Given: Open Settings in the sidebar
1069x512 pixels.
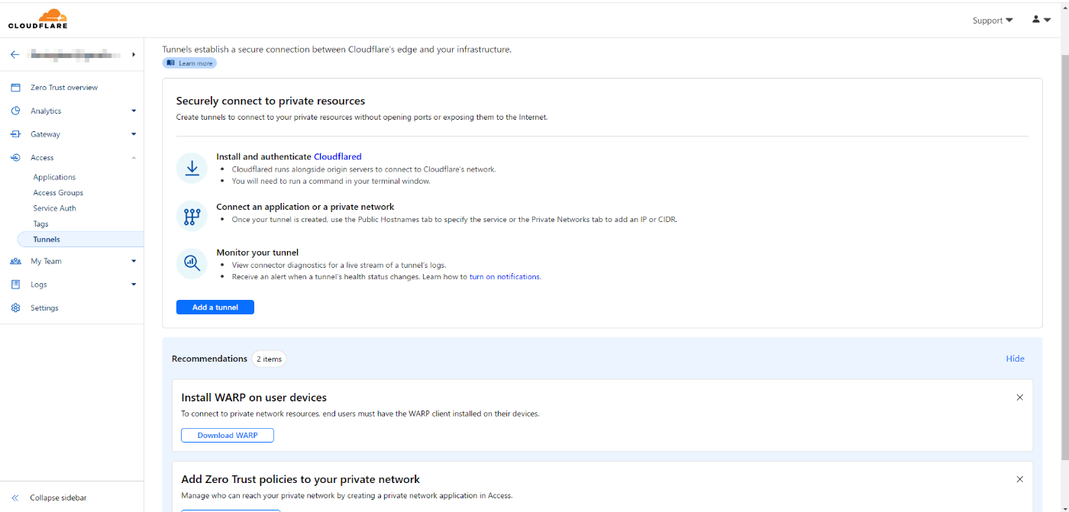Looking at the screenshot, I should [x=44, y=308].
